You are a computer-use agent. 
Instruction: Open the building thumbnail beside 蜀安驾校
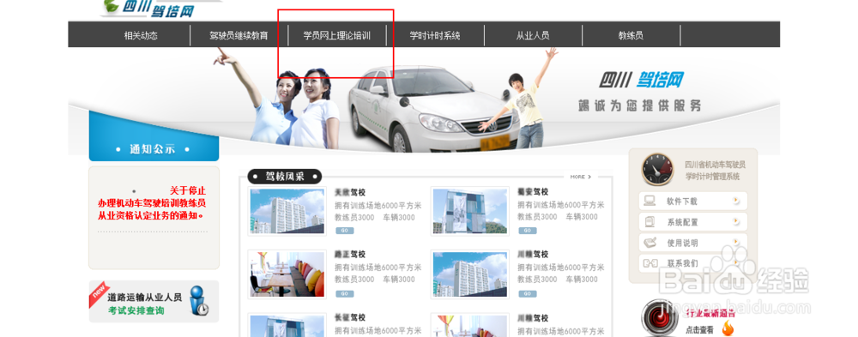click(469, 211)
